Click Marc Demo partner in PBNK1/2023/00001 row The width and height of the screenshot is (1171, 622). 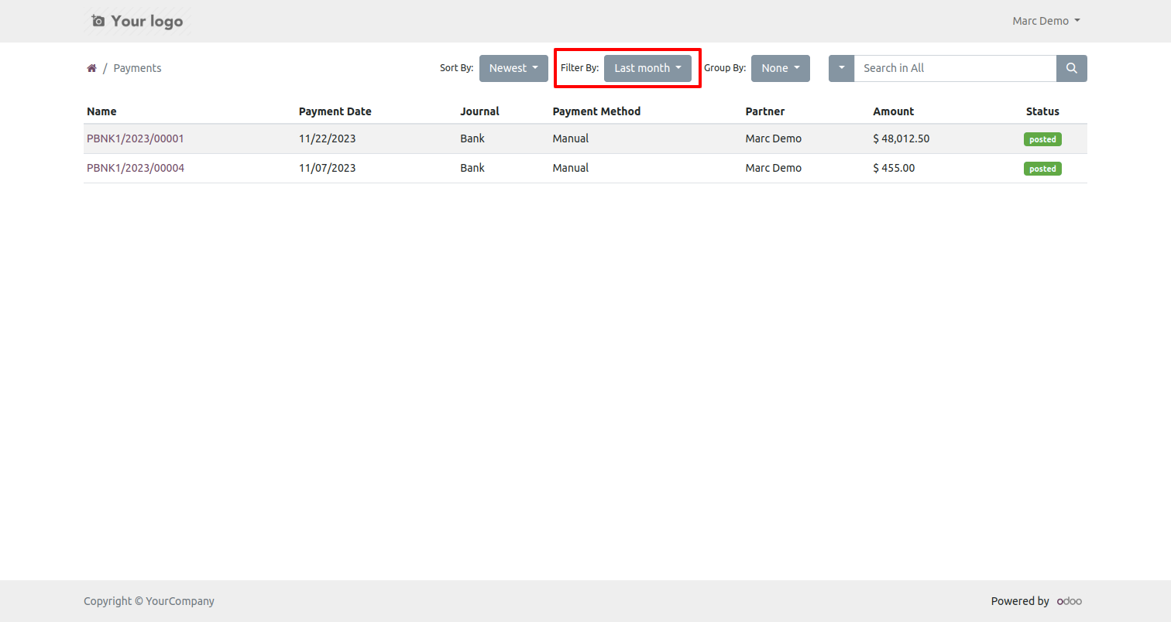pos(774,138)
